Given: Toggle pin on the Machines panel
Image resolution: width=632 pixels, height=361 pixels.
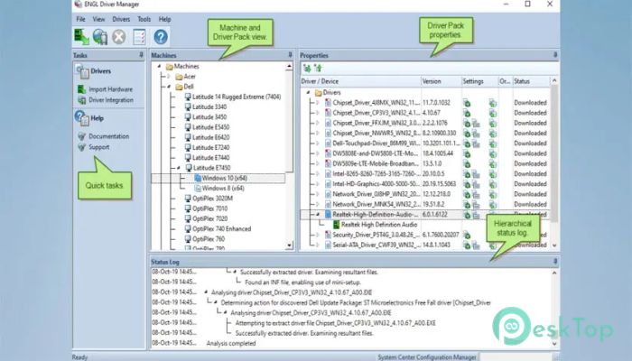Looking at the screenshot, I should coord(290,55).
